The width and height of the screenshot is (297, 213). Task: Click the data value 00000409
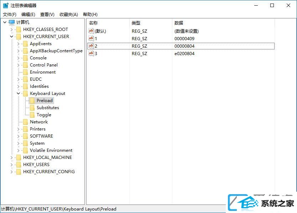pyautogui.click(x=184, y=39)
